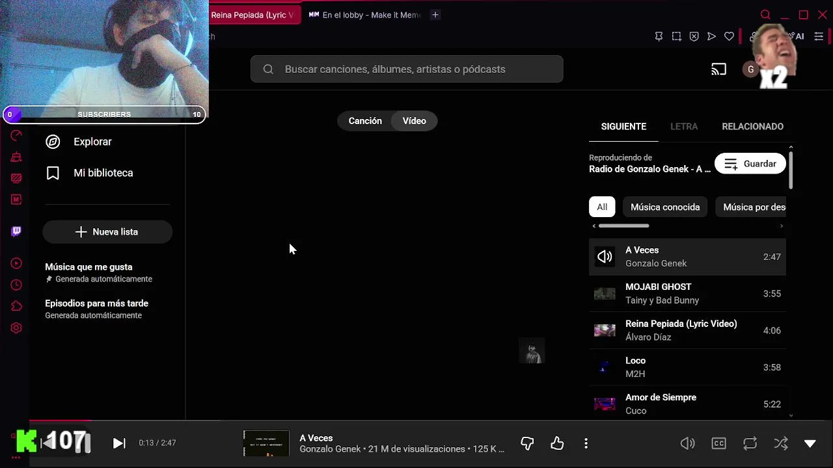The height and width of the screenshot is (468, 833).
Task: Switch to 'Reina Pepiada' browser tab
Action: pos(255,15)
